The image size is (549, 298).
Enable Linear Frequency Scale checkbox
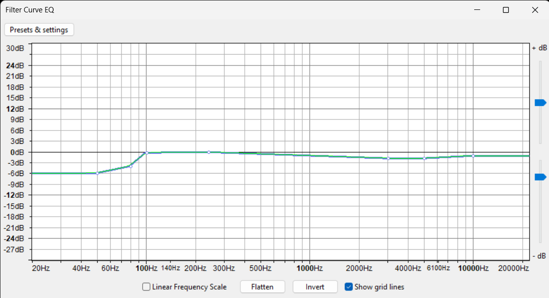[x=146, y=287]
